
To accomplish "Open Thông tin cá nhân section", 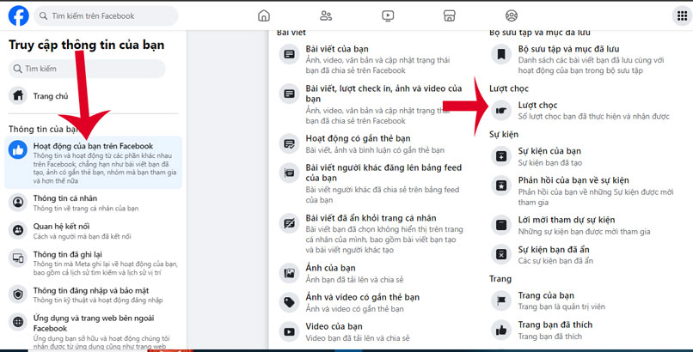I will point(93,203).
